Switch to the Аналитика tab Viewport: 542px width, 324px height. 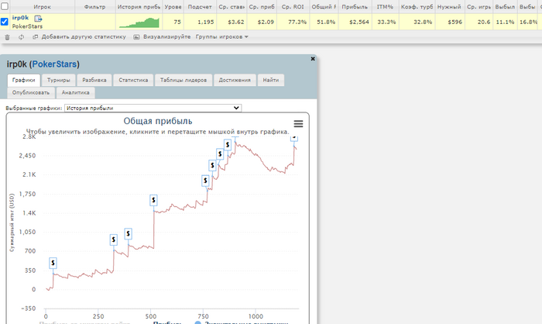pyautogui.click(x=76, y=92)
